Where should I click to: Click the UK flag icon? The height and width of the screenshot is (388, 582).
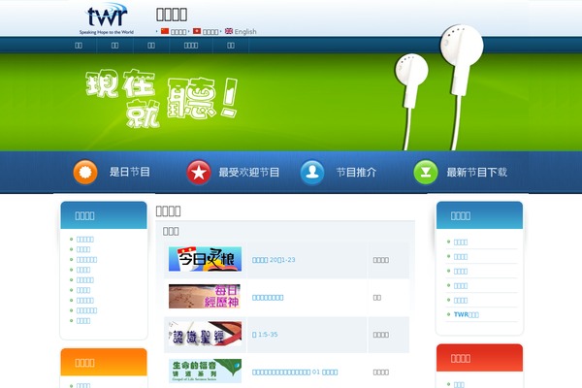click(x=229, y=31)
